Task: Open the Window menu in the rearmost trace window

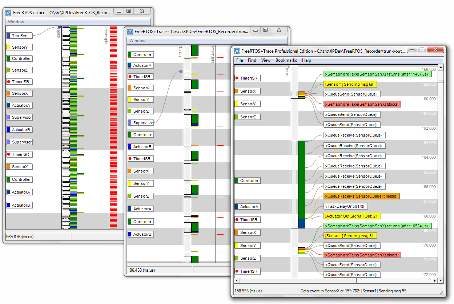Action: coord(16,22)
